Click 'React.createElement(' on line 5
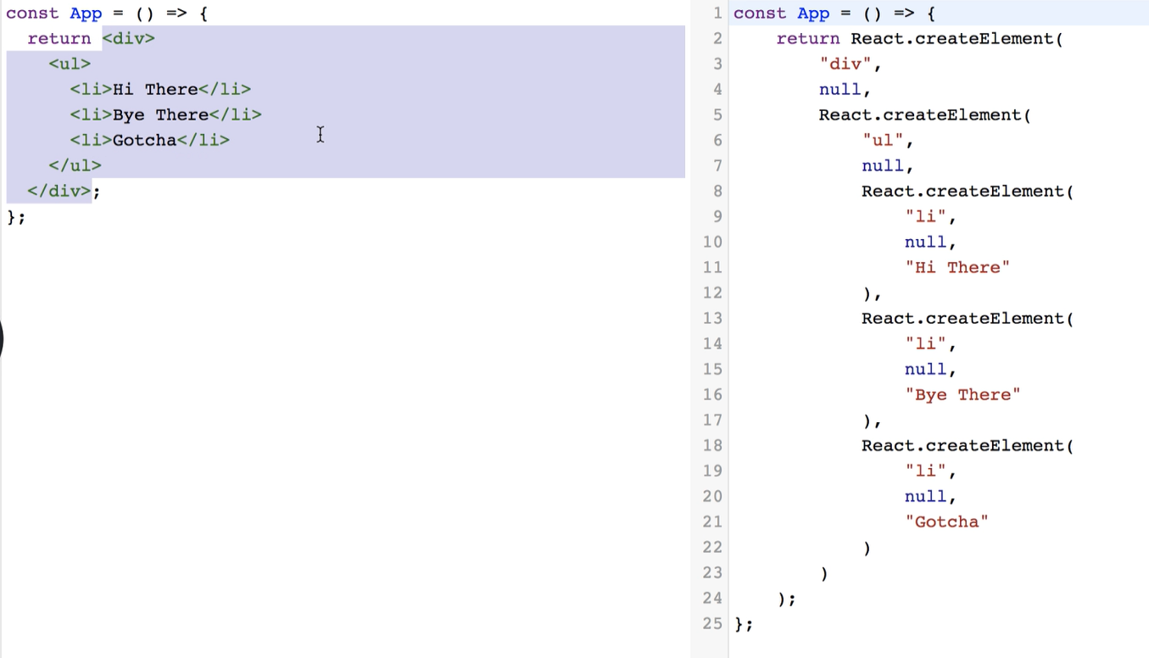 tap(925, 114)
